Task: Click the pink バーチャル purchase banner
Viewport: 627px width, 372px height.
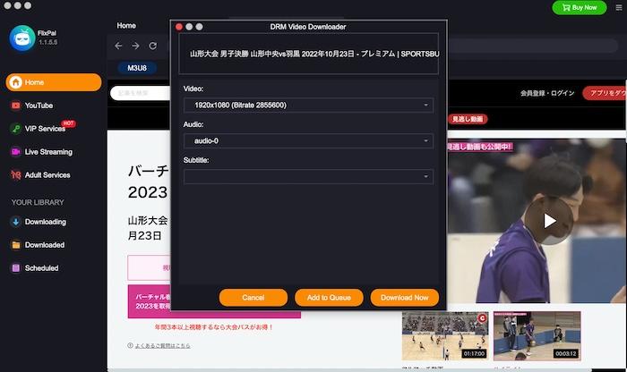Action: point(214,301)
